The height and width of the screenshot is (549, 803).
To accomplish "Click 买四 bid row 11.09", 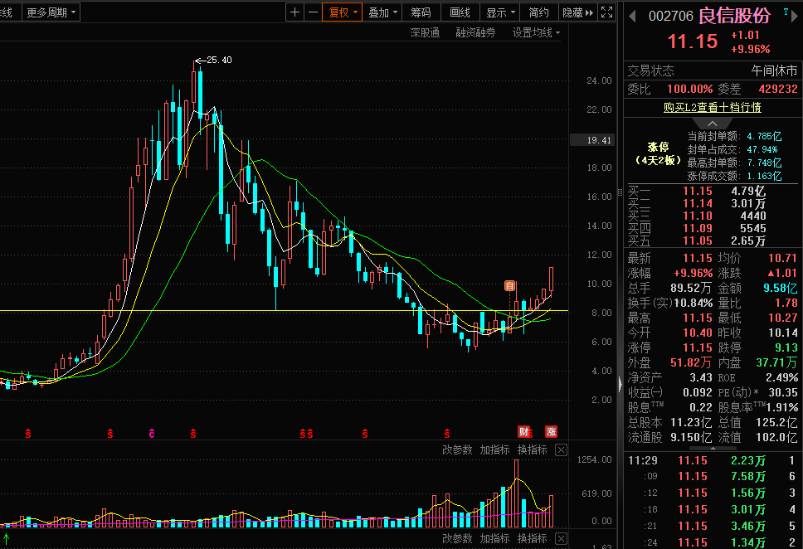I will pos(713,228).
